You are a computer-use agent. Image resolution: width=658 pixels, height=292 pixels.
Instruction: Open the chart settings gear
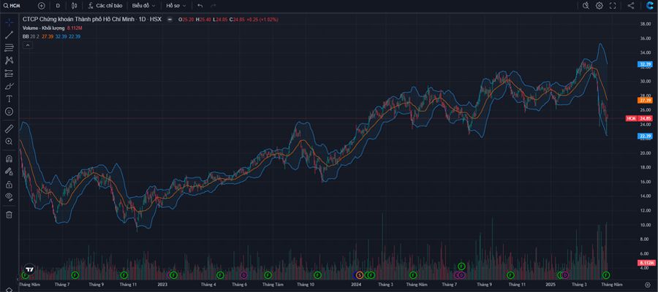(600, 5)
